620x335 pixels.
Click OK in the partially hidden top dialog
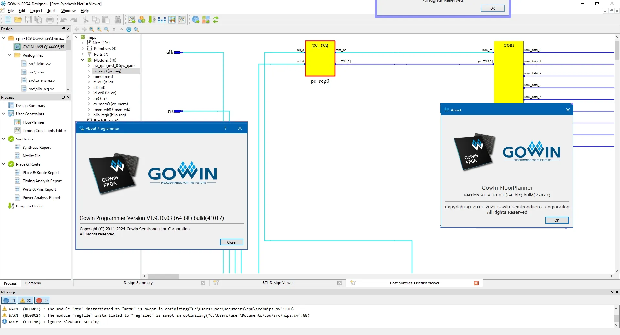click(x=493, y=8)
